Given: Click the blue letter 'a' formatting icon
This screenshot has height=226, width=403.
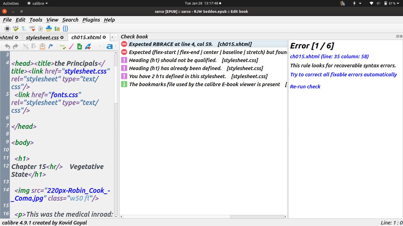Looking at the screenshot, I should click(110, 46).
